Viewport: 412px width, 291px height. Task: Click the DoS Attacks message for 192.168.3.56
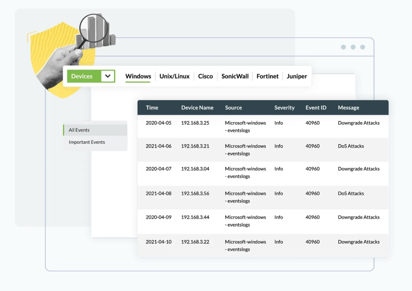[x=351, y=193]
